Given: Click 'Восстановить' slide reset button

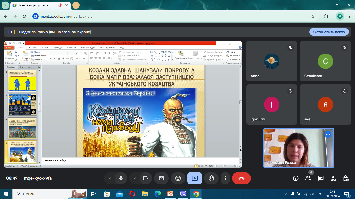Looking at the screenshot, I should 39,56.
